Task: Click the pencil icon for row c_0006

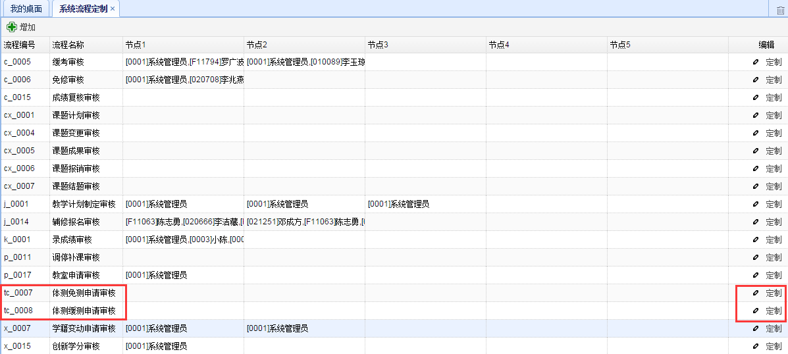Action: click(x=756, y=80)
